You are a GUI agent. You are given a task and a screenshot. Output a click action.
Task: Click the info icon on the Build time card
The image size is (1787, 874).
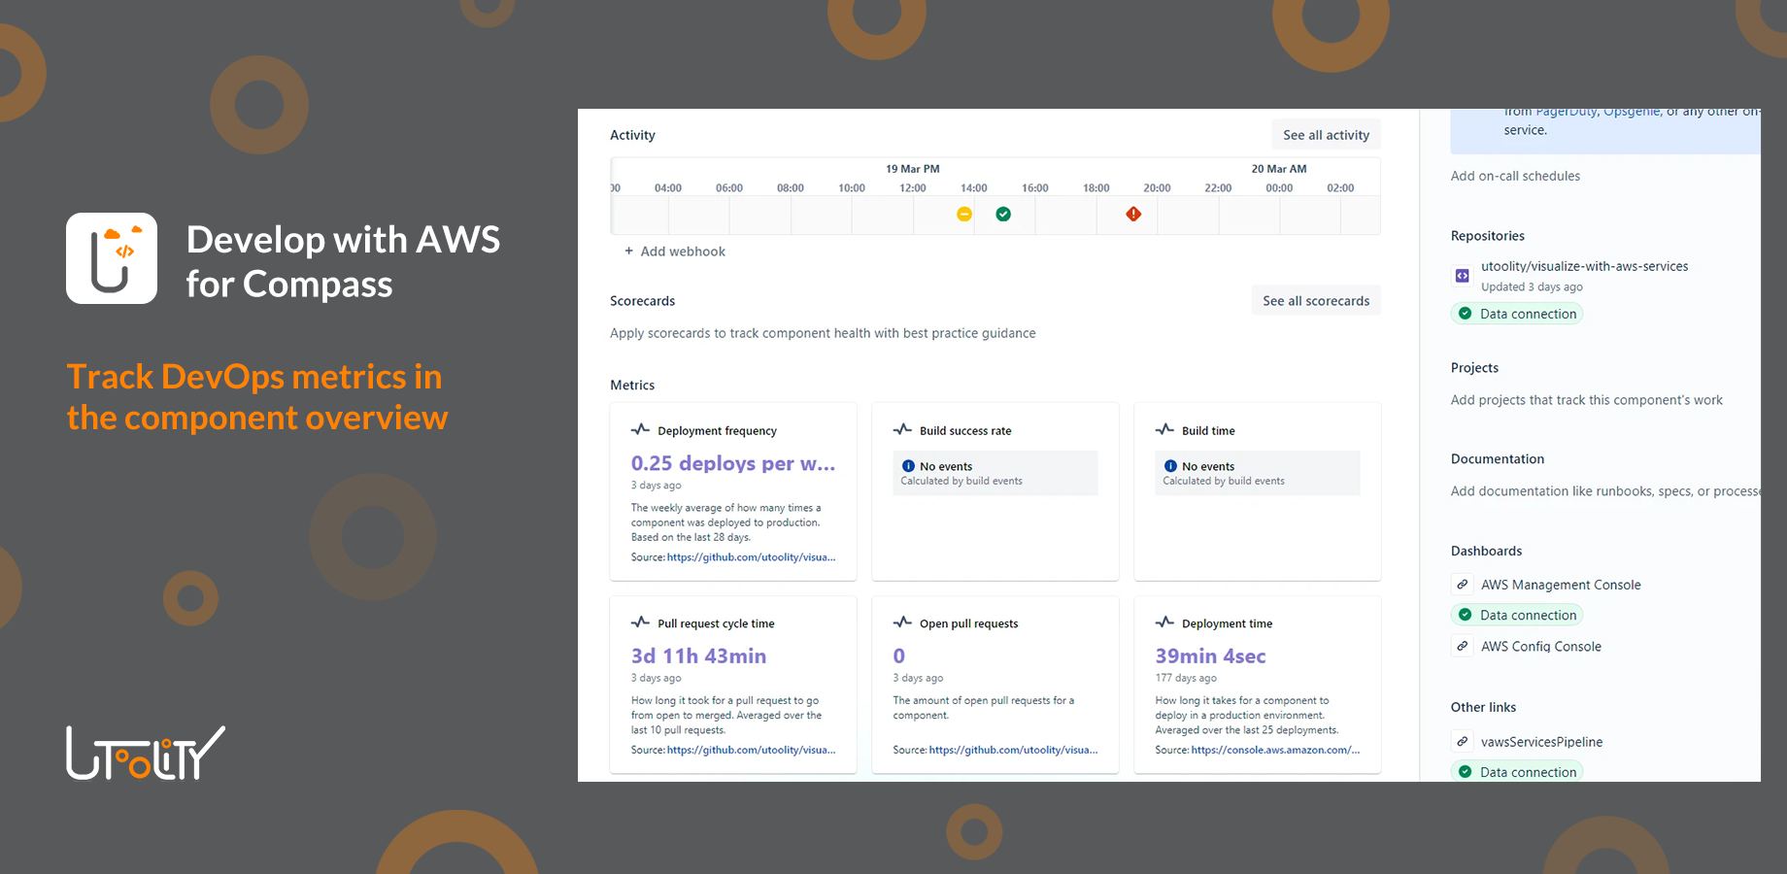click(1170, 466)
